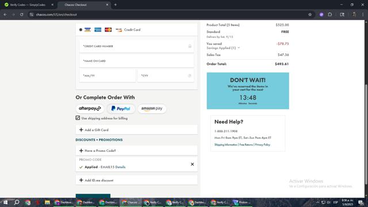Viewport: 368px width, 207px height.
Task: Focus the CVV field
Action: [166, 76]
